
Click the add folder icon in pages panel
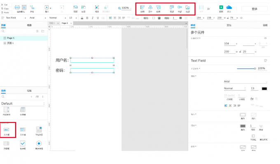pyautogui.click(x=43, y=31)
